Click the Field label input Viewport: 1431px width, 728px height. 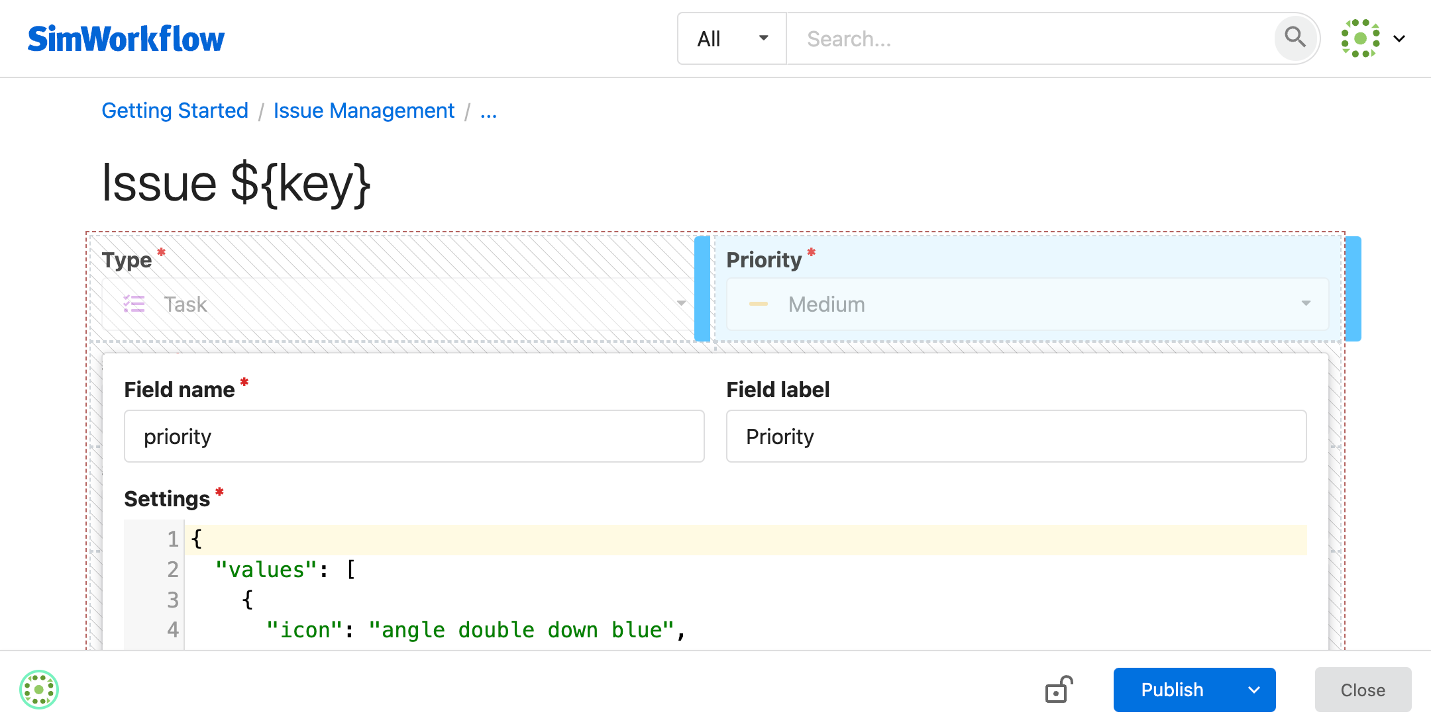point(1016,436)
